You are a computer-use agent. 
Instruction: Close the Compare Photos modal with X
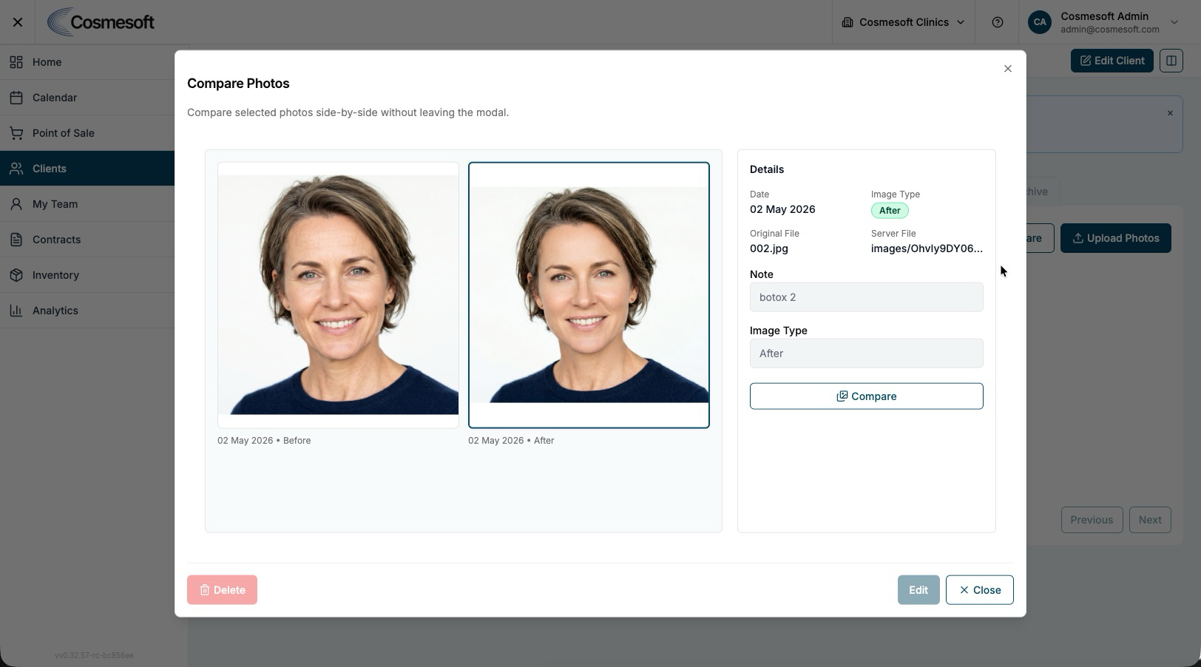[x=1008, y=69]
